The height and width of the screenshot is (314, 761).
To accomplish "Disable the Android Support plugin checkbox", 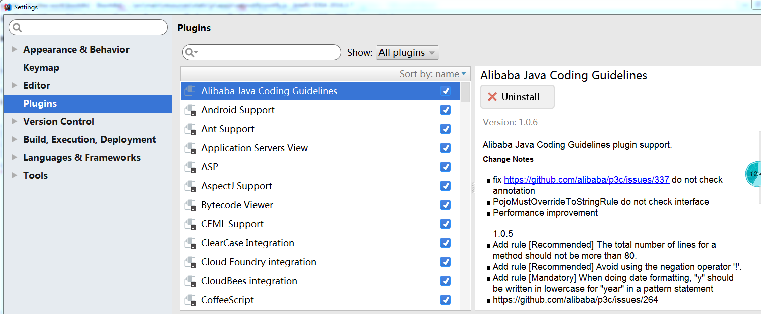I will pos(445,110).
